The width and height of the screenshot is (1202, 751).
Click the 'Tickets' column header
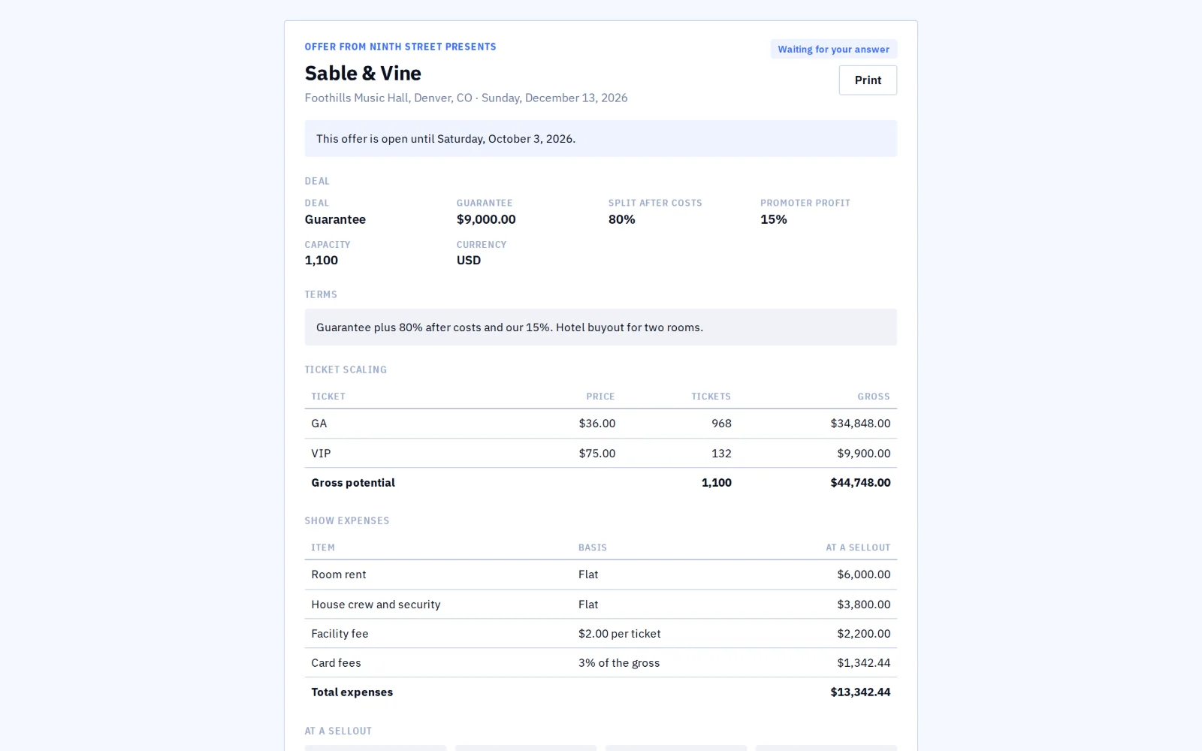tap(711, 397)
